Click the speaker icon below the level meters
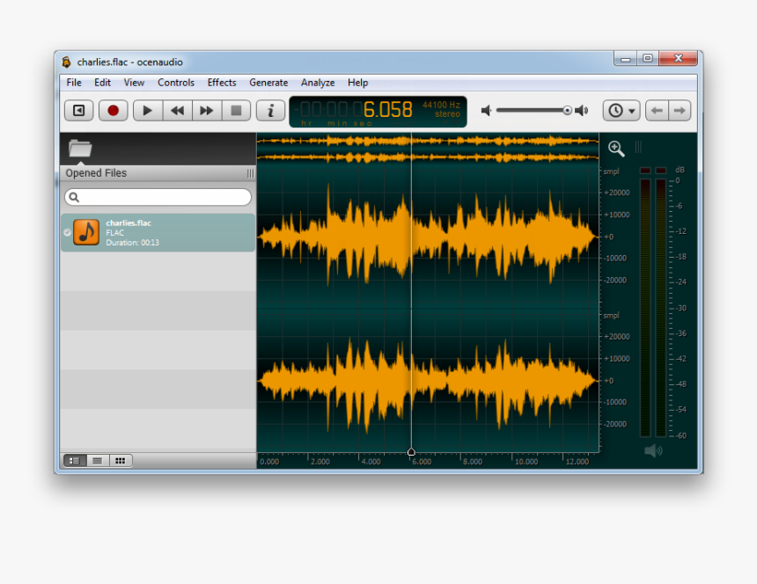This screenshot has height=584, width=757. click(652, 449)
